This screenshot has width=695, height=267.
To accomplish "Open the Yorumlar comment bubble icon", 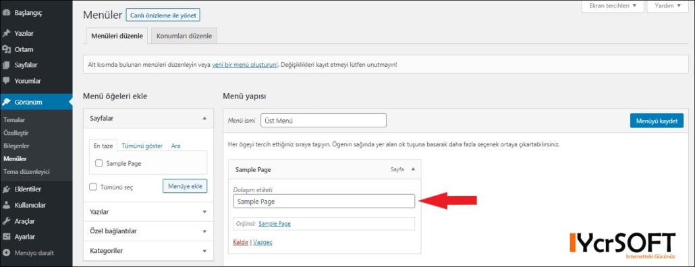I will pyautogui.click(x=6, y=81).
